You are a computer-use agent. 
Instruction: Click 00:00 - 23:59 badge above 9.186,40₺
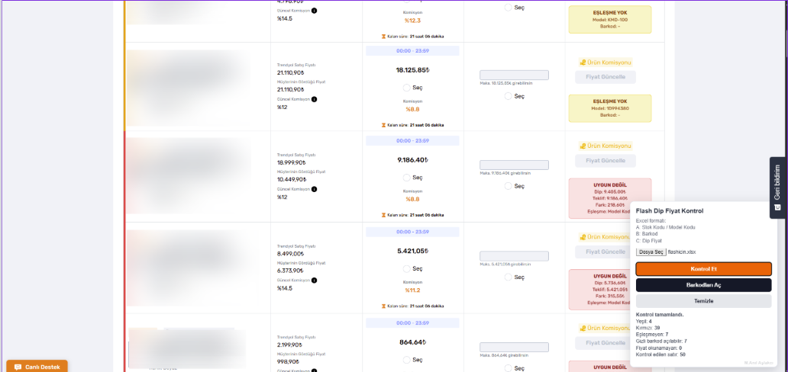coord(412,141)
